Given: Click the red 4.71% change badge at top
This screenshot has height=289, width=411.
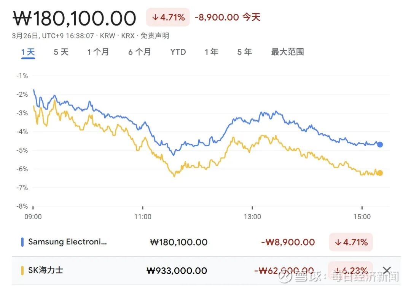Looking at the screenshot, I should point(168,17).
